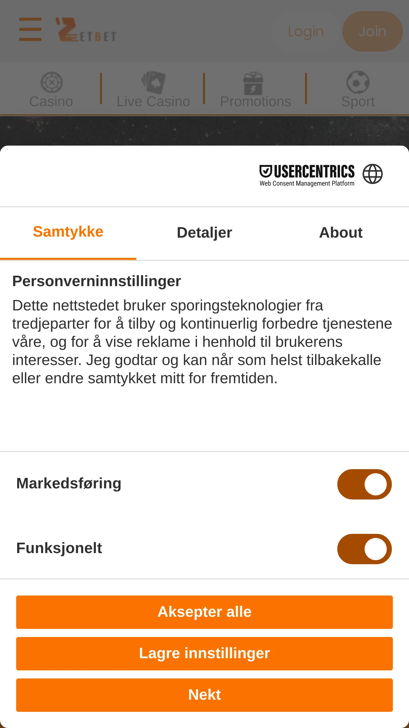Toggle the Markedsføring switch
Viewport: 409px width, 728px height.
coord(364,484)
